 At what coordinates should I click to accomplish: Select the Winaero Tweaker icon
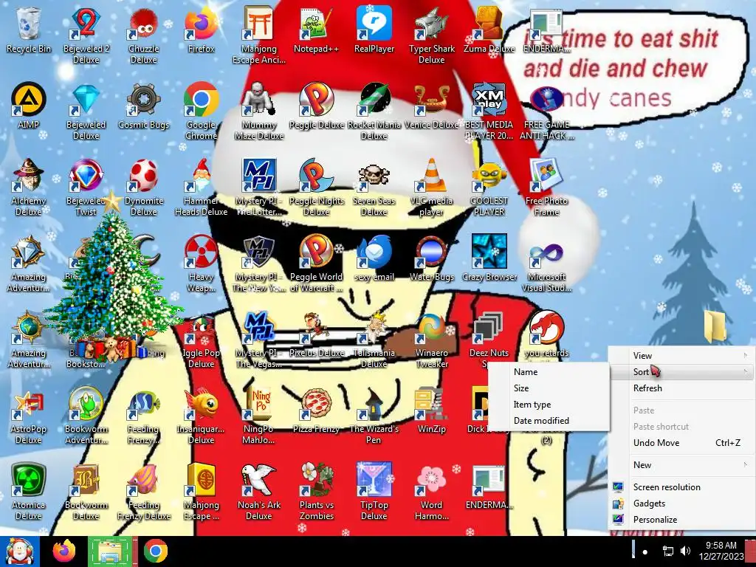click(x=431, y=340)
